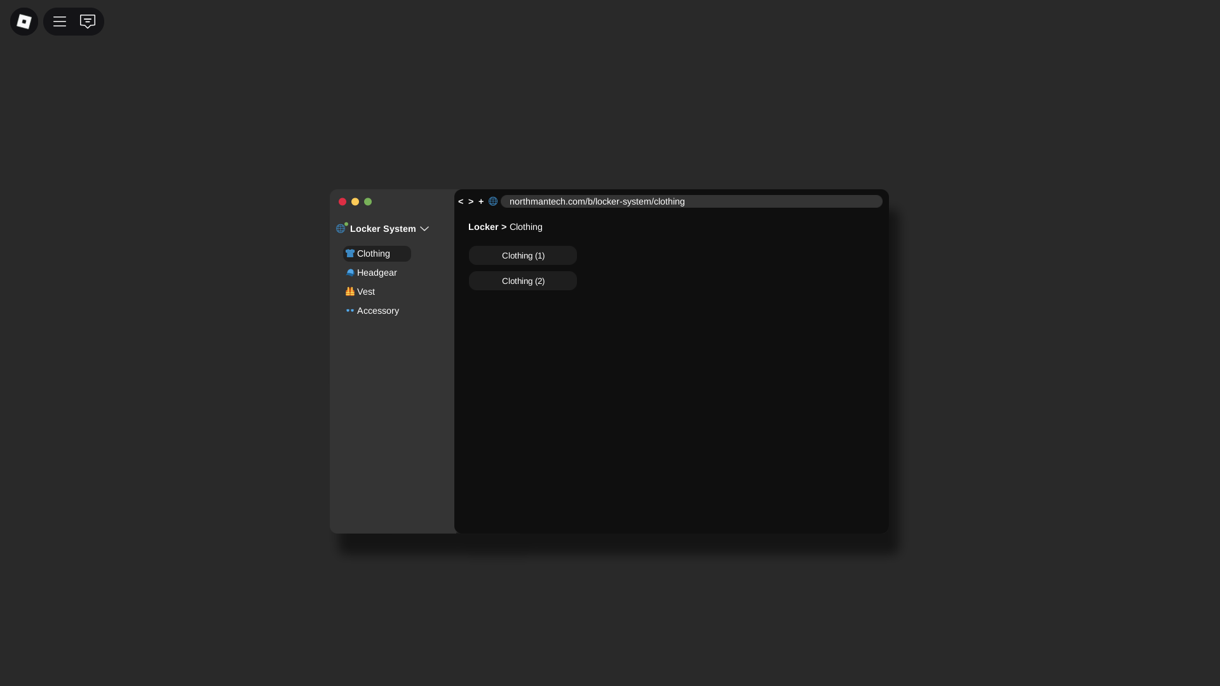Click the globe icon beside the address bar
Image resolution: width=1220 pixels, height=686 pixels.
[x=494, y=201]
